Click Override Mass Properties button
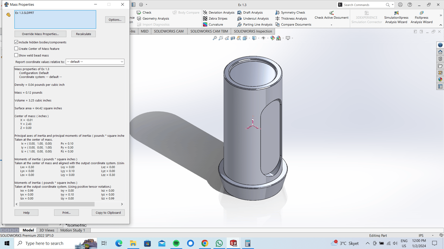 point(40,34)
